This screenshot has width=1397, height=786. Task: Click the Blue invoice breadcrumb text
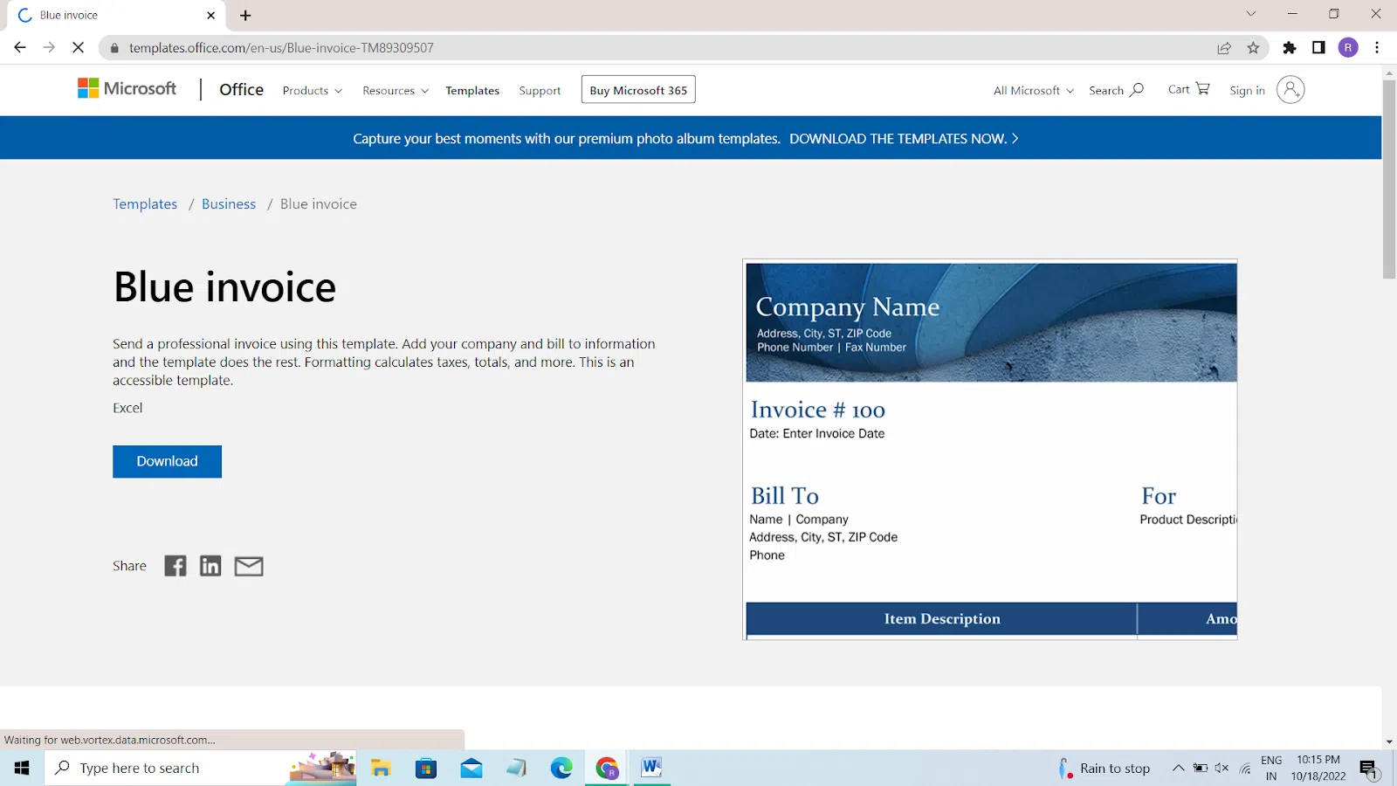coord(319,203)
